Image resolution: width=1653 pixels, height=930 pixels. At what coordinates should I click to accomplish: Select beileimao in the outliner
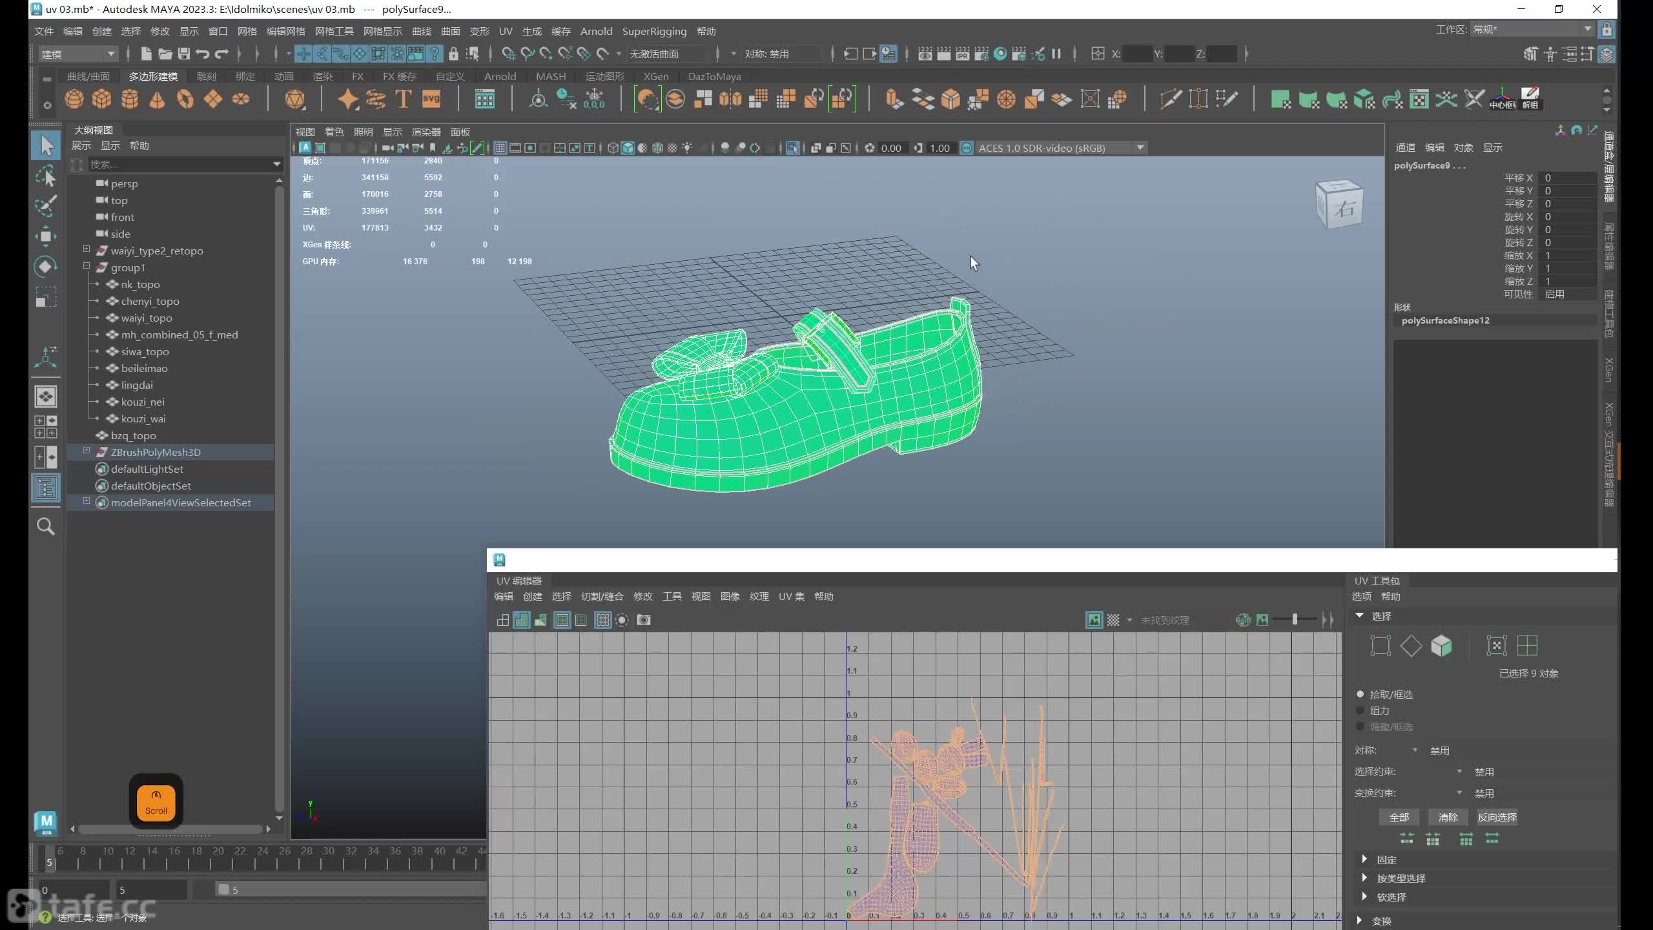pos(145,368)
